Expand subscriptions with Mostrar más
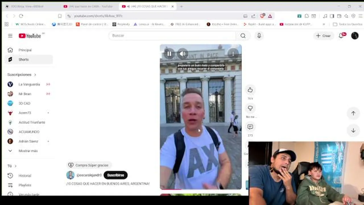This screenshot has width=364, height=205. pyautogui.click(x=28, y=151)
